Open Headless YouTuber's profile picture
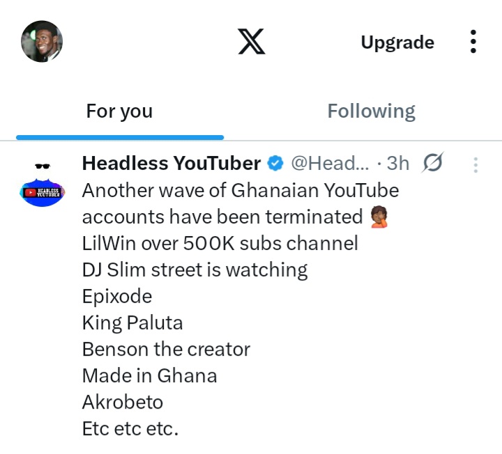 pos(42,184)
